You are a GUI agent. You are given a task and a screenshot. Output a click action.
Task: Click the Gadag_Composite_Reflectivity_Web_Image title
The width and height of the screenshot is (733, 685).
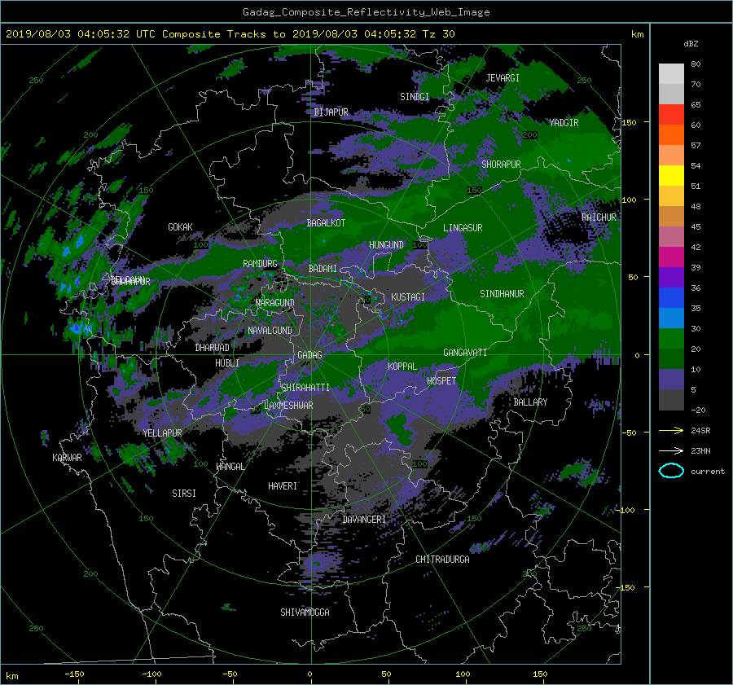coord(366,12)
